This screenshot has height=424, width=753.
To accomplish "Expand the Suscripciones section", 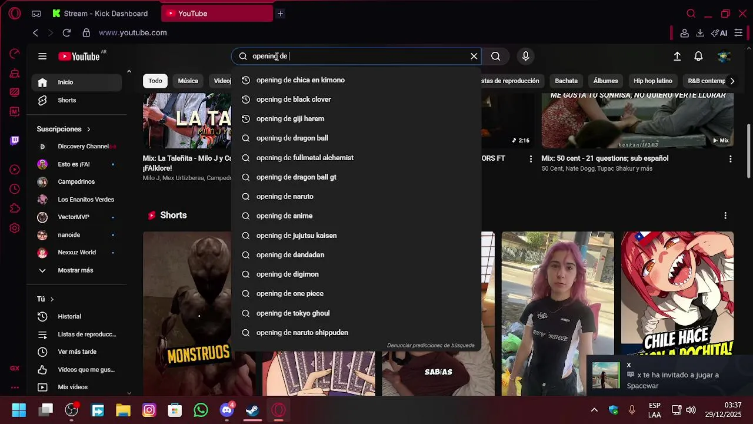I will pyautogui.click(x=64, y=129).
